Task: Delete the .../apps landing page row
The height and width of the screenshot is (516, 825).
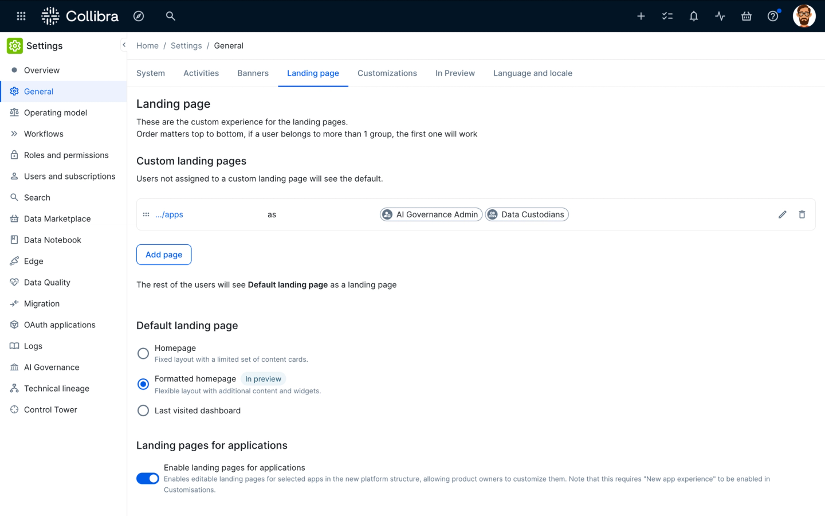Action: pyautogui.click(x=802, y=214)
